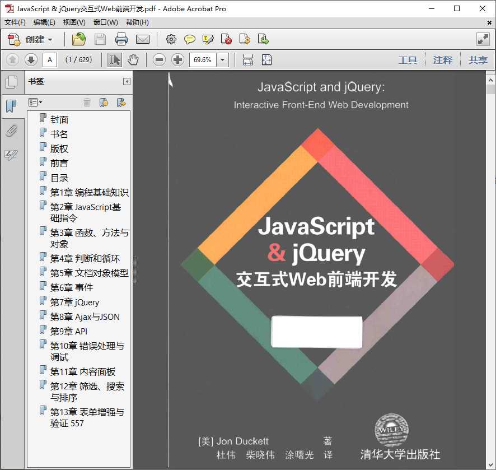Open the attachments paperclip panel

[x=11, y=131]
